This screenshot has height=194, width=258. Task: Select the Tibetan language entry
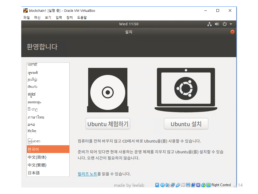(48, 131)
